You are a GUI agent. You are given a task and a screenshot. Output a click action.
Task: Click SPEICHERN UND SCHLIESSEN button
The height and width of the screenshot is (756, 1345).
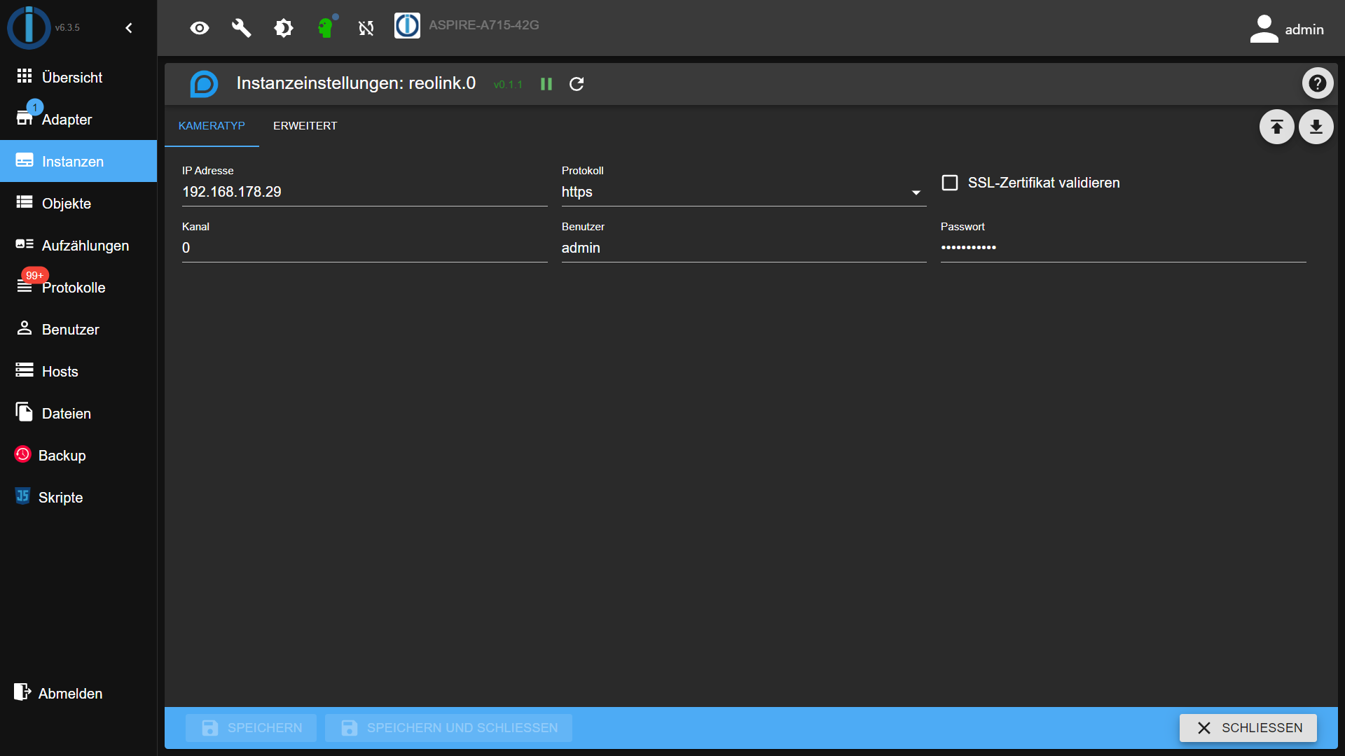448,728
